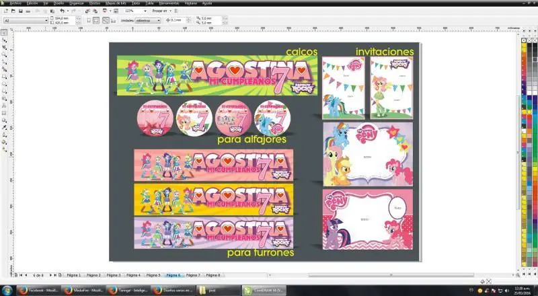Select the Pick tool in the toolbox

pyautogui.click(x=4, y=32)
